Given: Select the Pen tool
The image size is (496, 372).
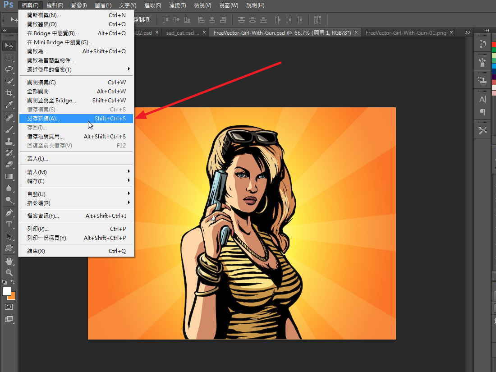Looking at the screenshot, I should click(x=9, y=212).
